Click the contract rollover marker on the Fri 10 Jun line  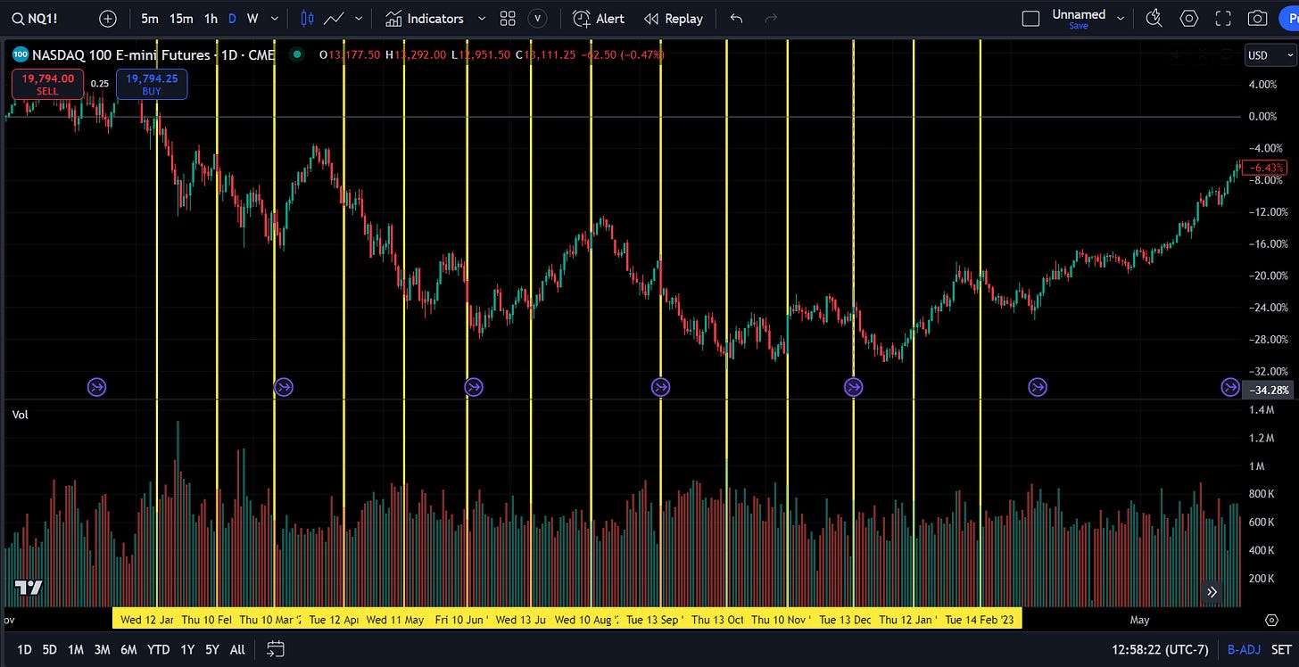(x=474, y=387)
